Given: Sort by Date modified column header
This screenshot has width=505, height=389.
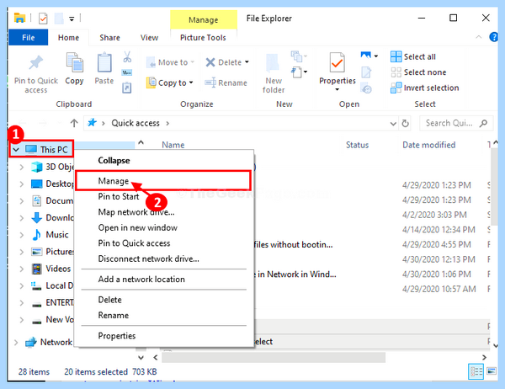Looking at the screenshot, I should tap(429, 145).
